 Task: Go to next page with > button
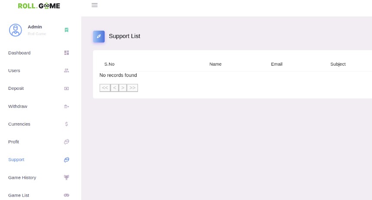coord(123,88)
